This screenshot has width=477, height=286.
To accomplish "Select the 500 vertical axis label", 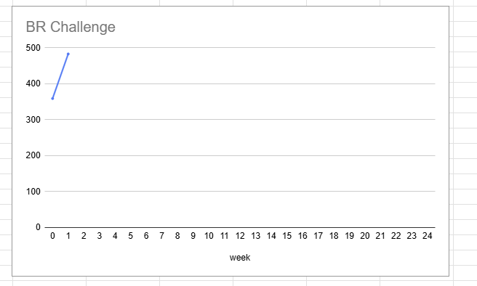I will pos(33,48).
